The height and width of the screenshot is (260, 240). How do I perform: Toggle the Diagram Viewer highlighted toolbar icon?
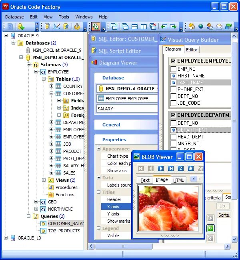tap(96, 26)
